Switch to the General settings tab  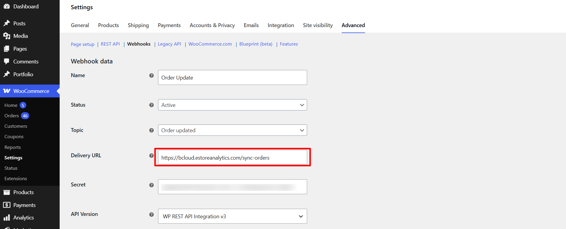(80, 25)
